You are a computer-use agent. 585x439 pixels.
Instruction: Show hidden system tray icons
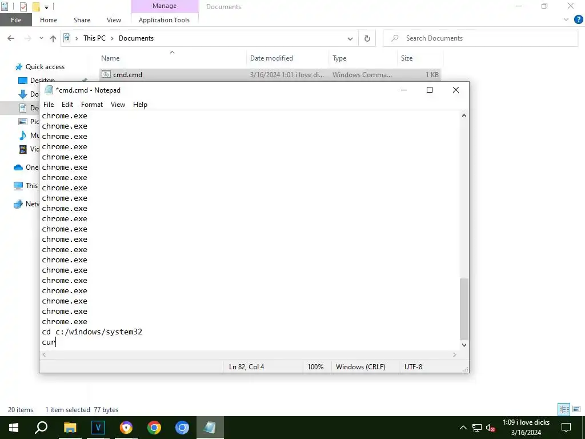463,428
